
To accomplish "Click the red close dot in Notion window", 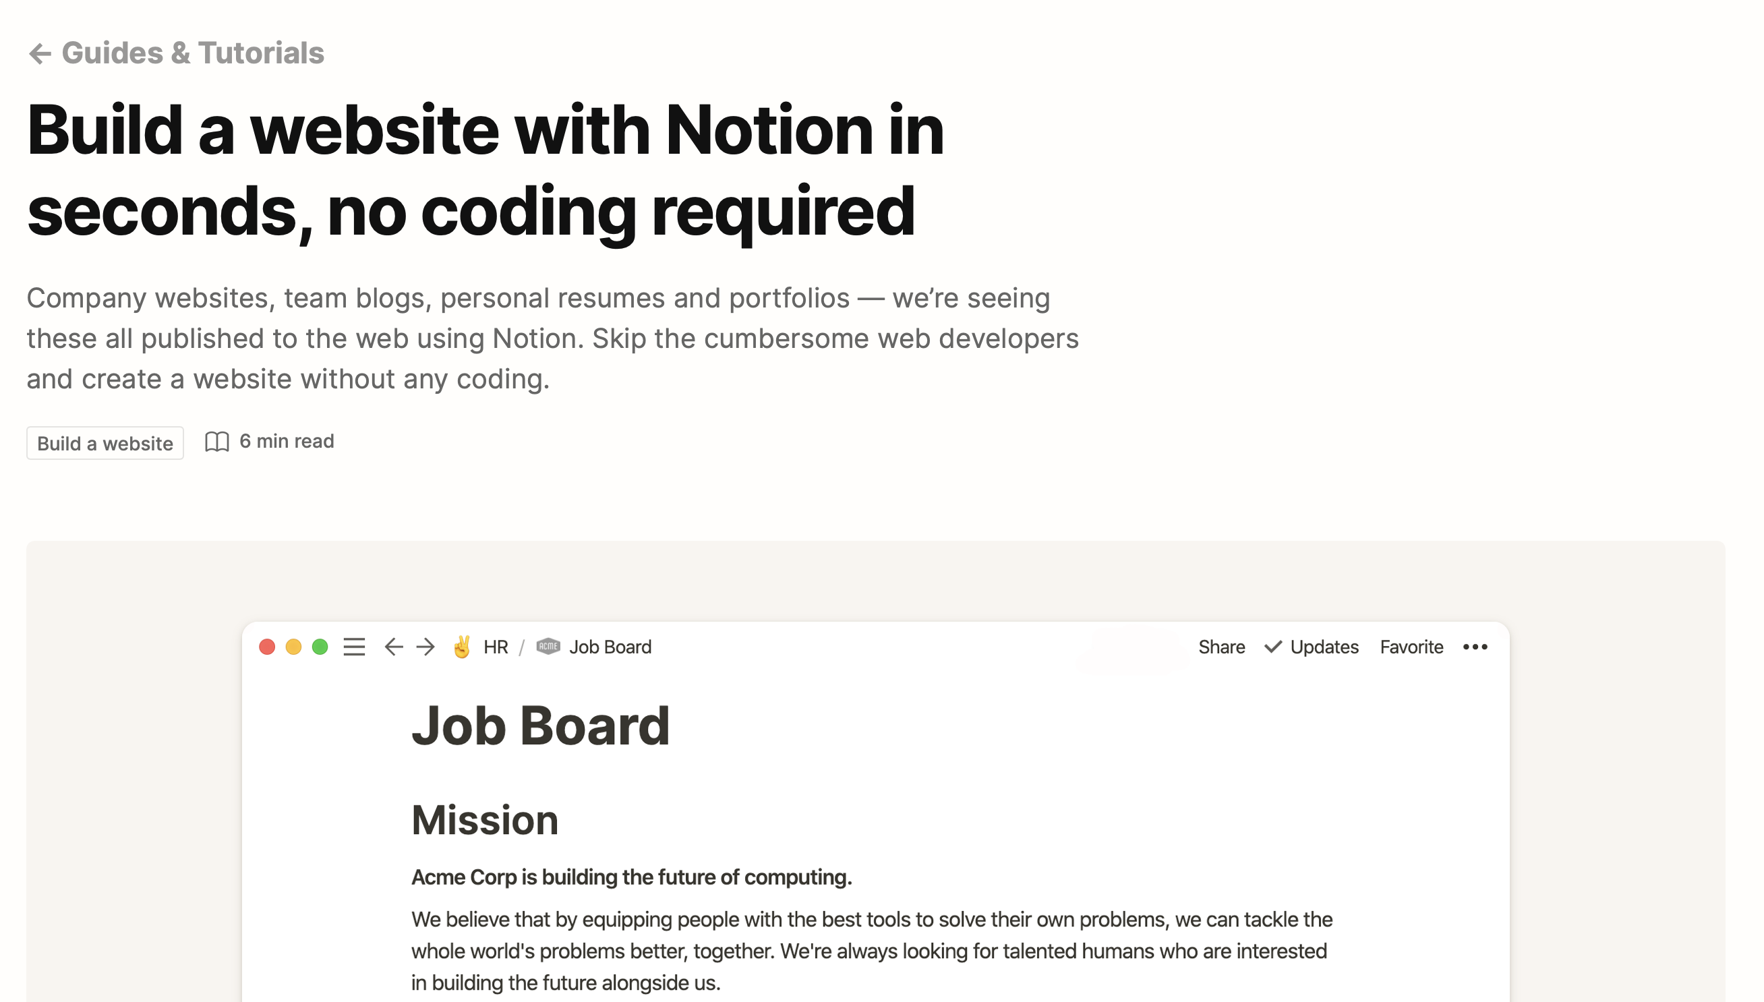I will (x=268, y=647).
